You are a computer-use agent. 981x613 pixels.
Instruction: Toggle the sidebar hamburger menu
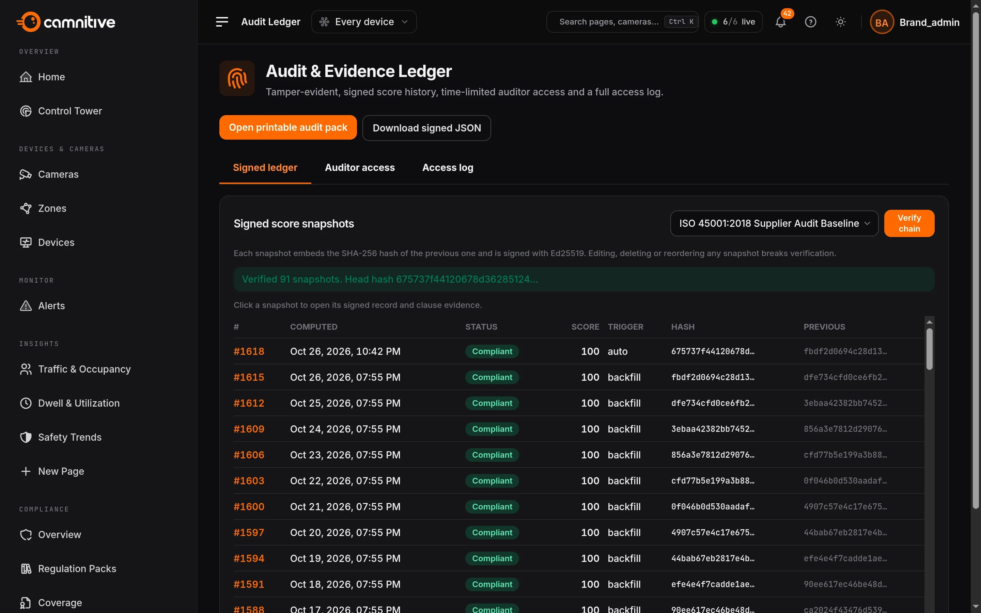click(222, 22)
